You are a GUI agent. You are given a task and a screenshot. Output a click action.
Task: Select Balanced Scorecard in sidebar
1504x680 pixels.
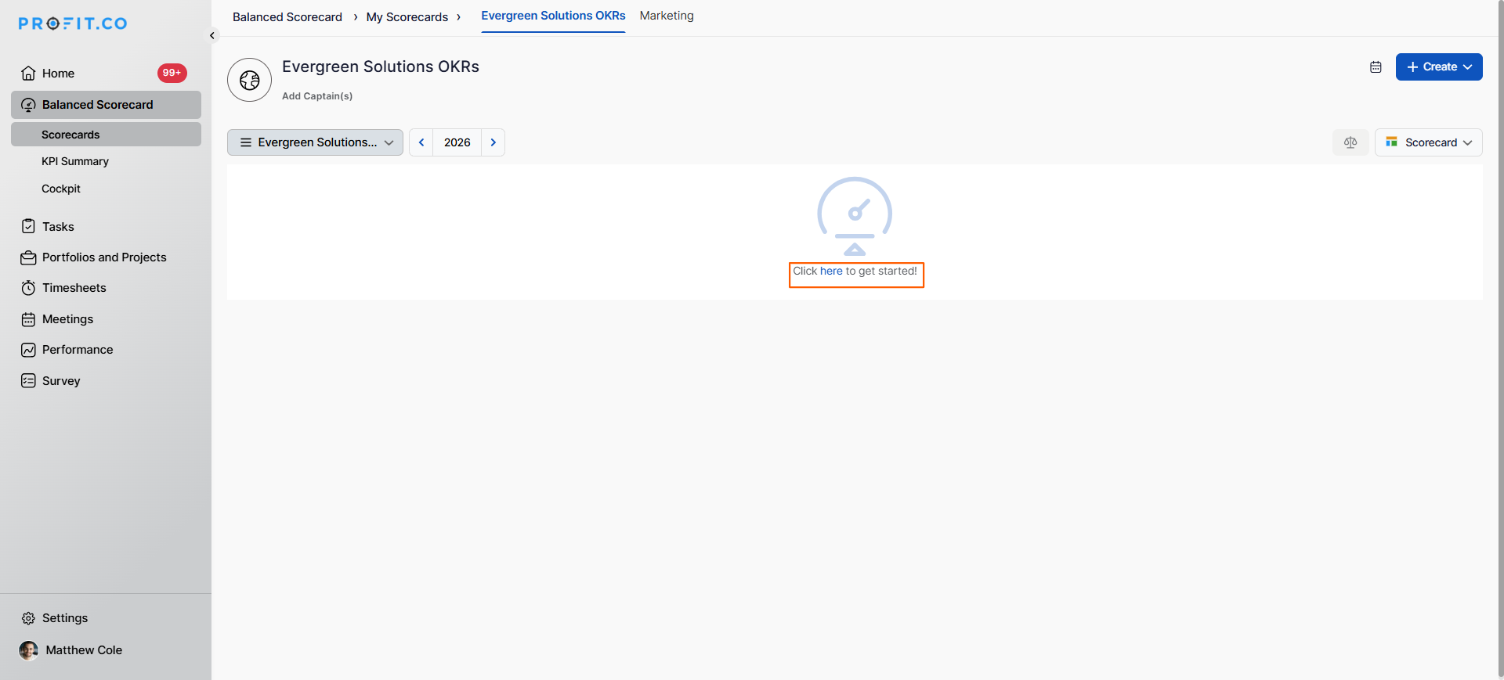click(106, 105)
